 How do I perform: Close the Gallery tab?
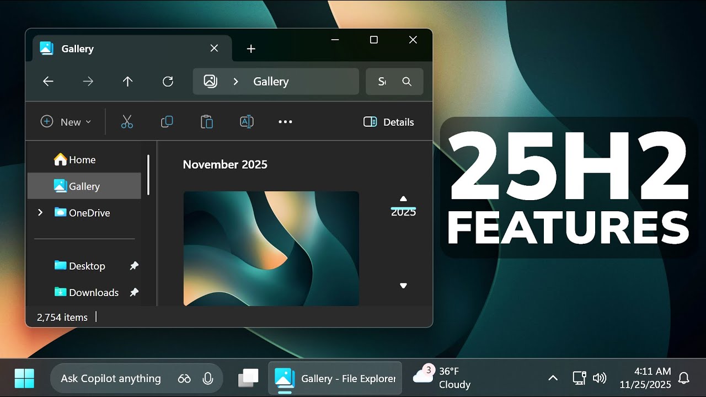coord(214,49)
